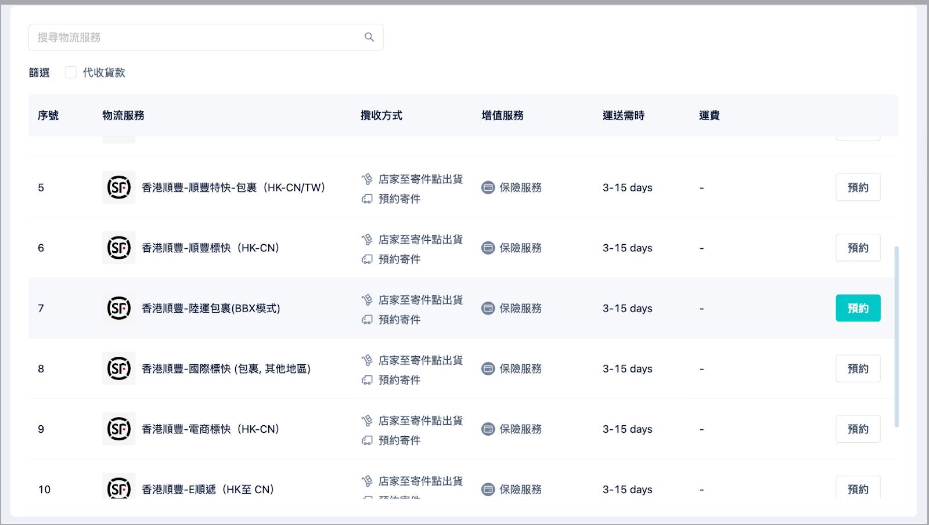Screen dimensions: 929x525
Task: Click highlighted 預約 button for 陸運包裹 row
Action: (858, 308)
